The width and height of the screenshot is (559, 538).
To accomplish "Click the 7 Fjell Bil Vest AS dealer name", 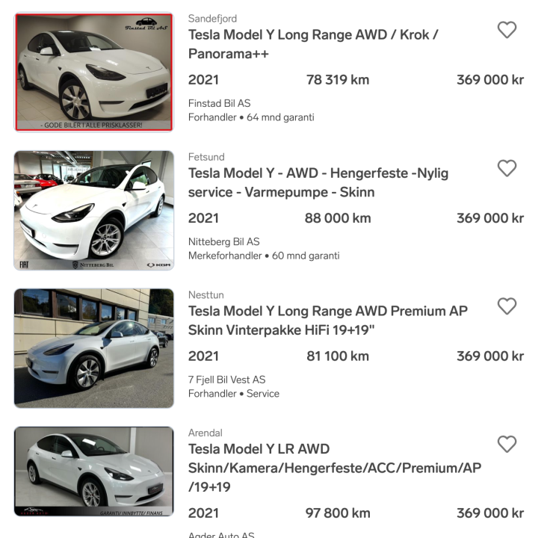I will coord(226,380).
